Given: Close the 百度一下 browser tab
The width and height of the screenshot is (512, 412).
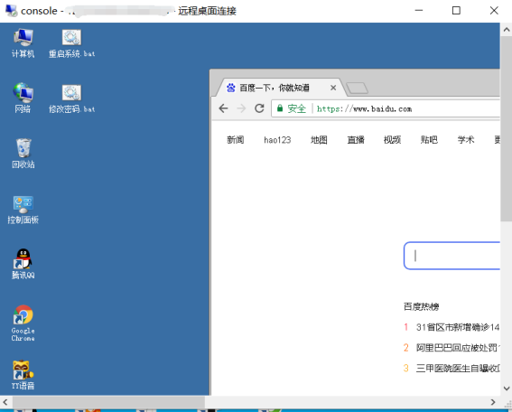Looking at the screenshot, I should (333, 88).
